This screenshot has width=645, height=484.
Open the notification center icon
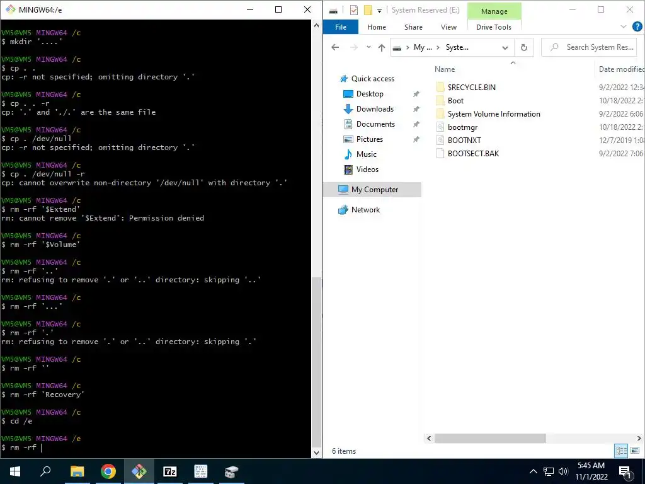click(625, 472)
